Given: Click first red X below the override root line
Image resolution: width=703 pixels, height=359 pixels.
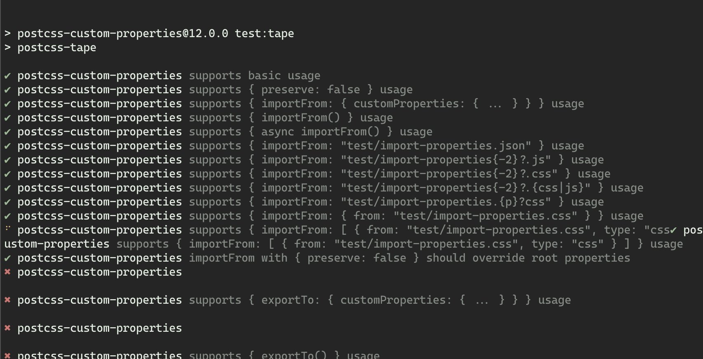Looking at the screenshot, I should tap(7, 272).
